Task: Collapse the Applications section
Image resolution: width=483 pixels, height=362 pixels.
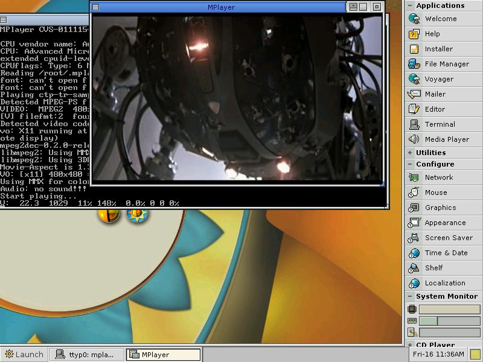Action: tap(410, 5)
